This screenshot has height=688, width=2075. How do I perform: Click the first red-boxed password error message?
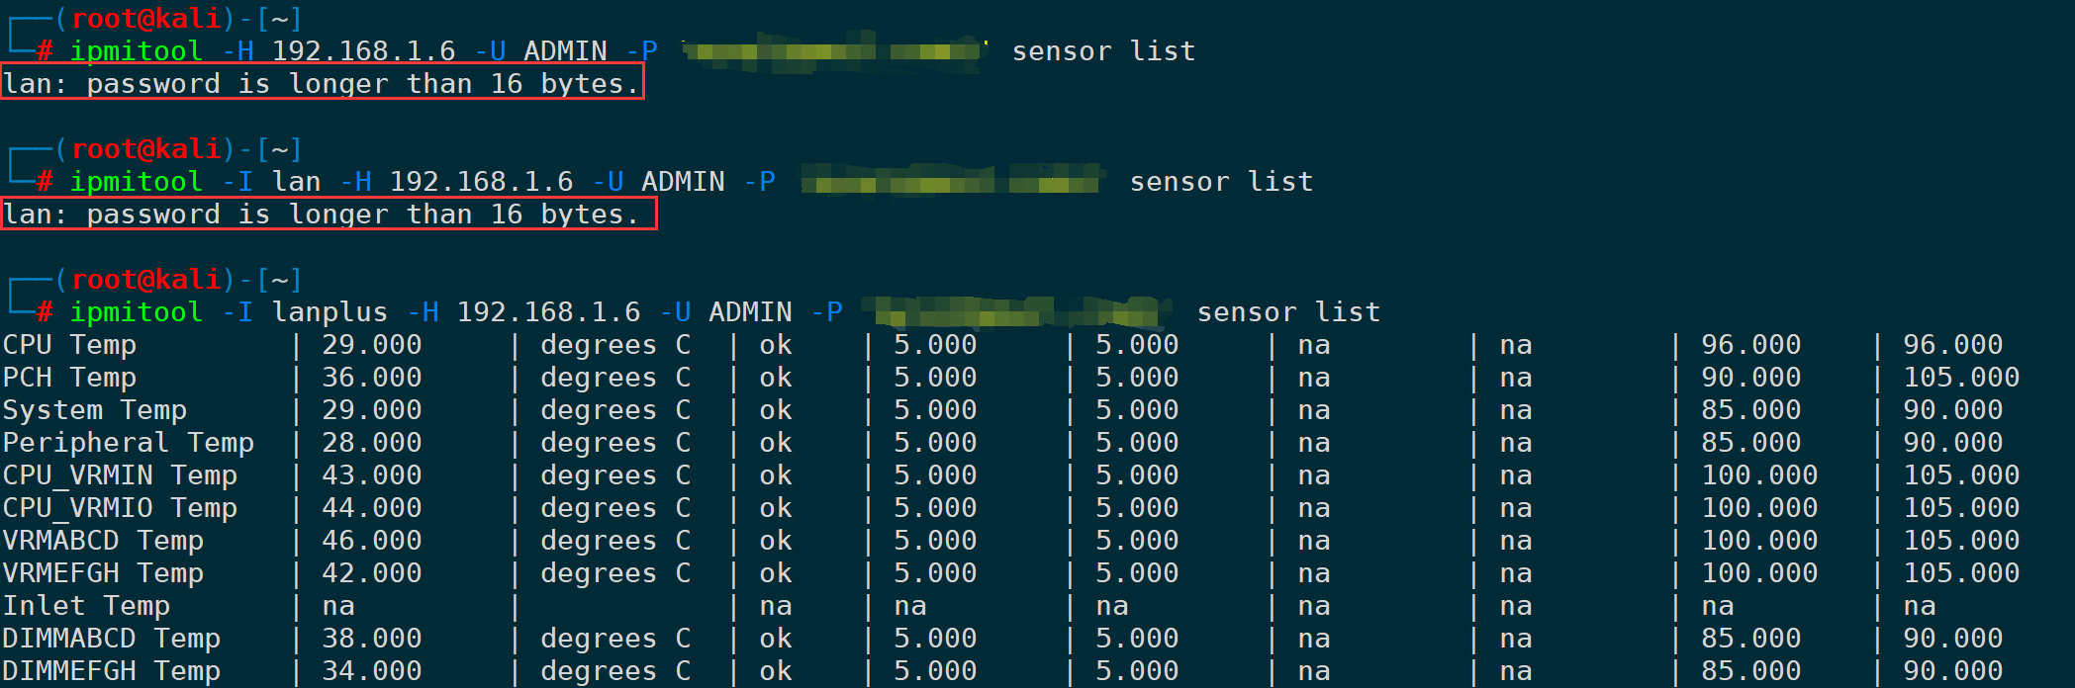(x=322, y=83)
